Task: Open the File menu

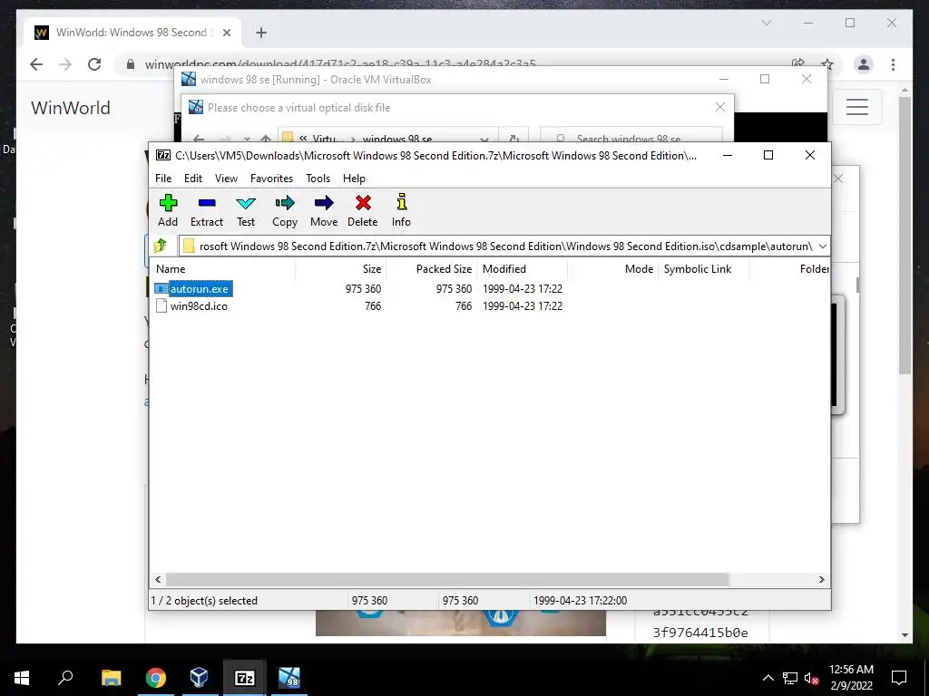Action: pos(163,179)
